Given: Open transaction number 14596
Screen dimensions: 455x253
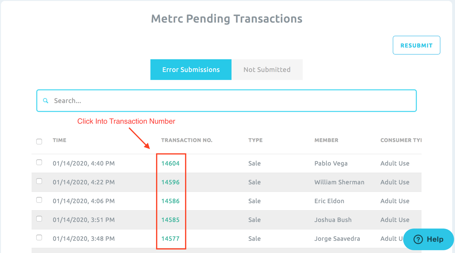Looking at the screenshot, I should 171,182.
